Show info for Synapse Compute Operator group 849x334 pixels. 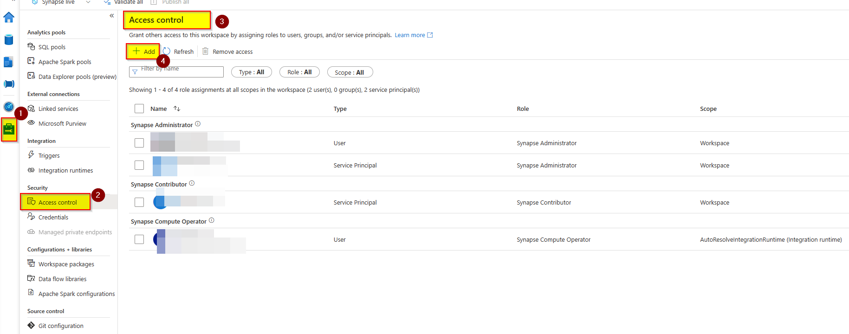click(x=212, y=220)
